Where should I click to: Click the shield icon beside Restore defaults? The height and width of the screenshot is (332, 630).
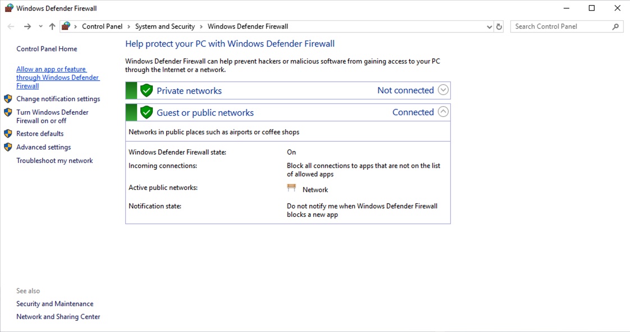pos(8,133)
